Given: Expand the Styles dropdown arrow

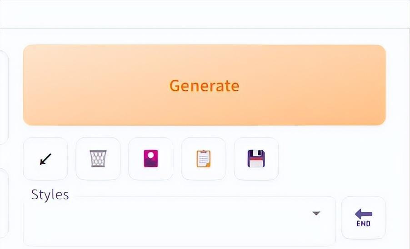Looking at the screenshot, I should pyautogui.click(x=316, y=213).
